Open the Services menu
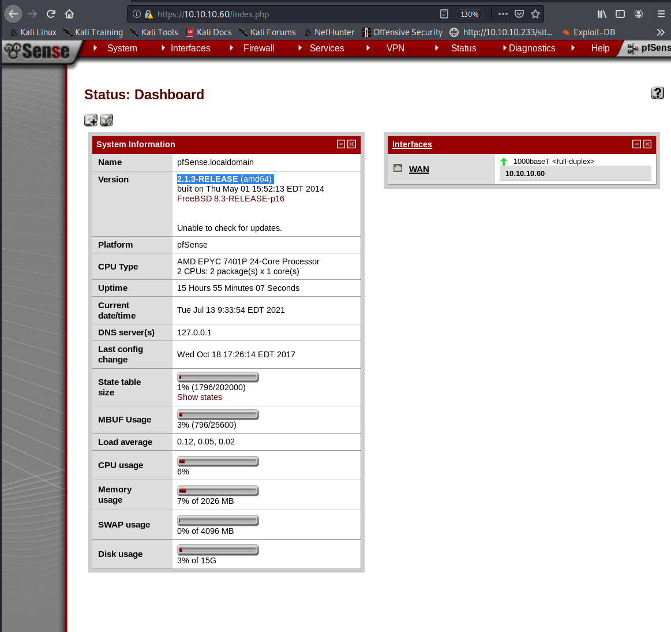 [327, 48]
